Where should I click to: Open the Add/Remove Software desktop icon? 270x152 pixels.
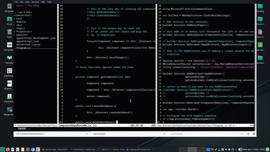click(9, 71)
